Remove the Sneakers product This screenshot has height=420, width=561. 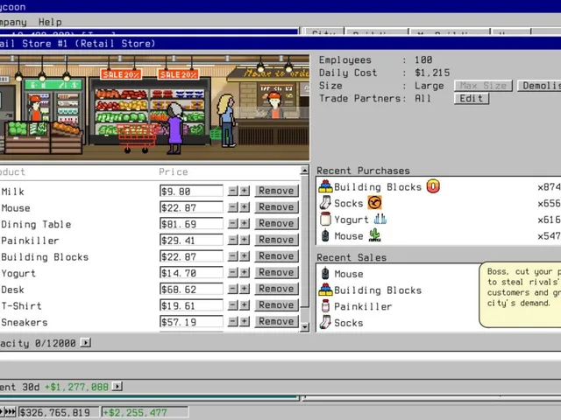(x=277, y=321)
